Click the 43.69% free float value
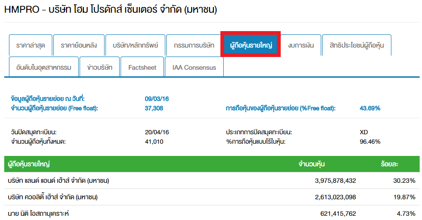 (x=370, y=108)
